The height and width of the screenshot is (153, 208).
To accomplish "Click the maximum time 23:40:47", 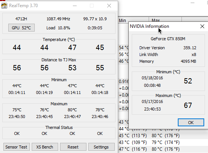I will click(x=72, y=117).
